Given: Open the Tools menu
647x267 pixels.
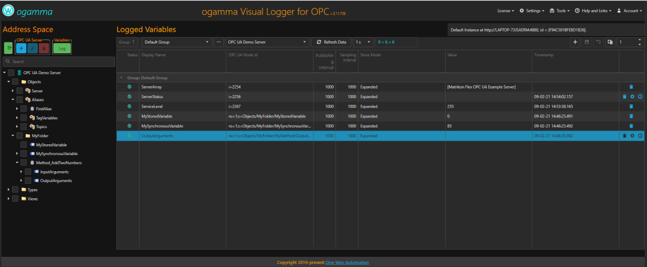Looking at the screenshot, I should pyautogui.click(x=560, y=11).
